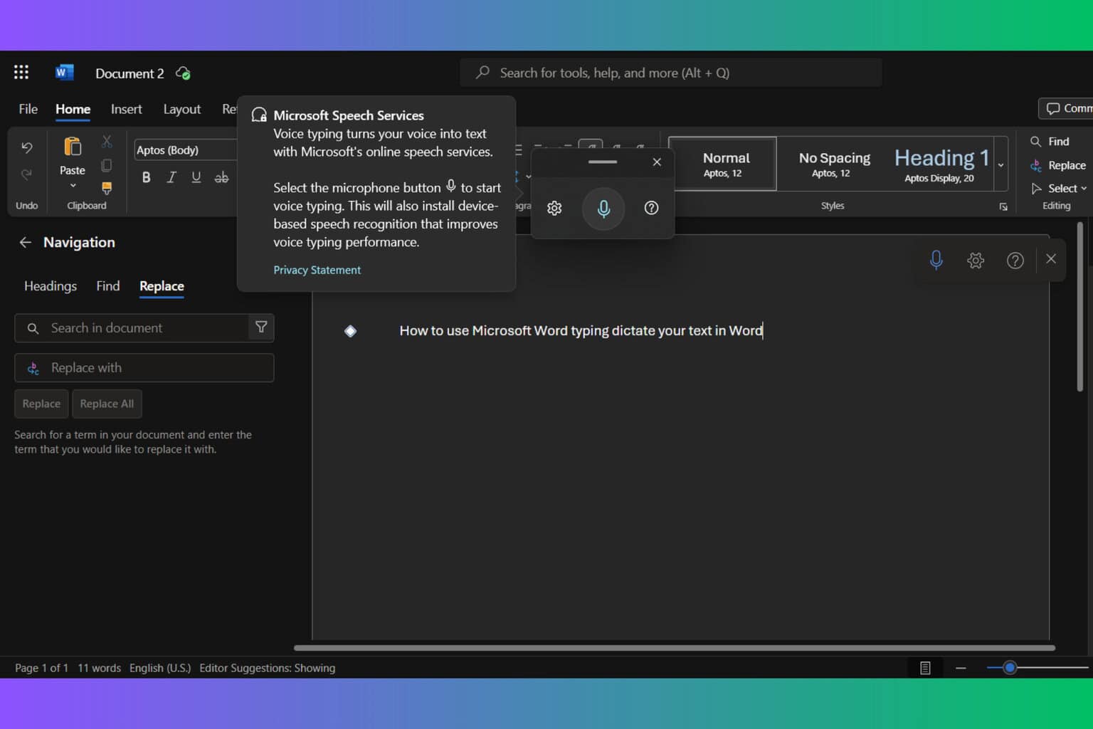Click the dictation toolbar microphone icon
Screen dimensions: 1093x729
936,260
